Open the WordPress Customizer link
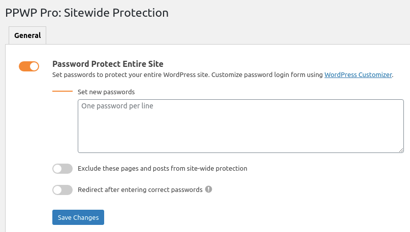The height and width of the screenshot is (232, 410). click(x=358, y=75)
